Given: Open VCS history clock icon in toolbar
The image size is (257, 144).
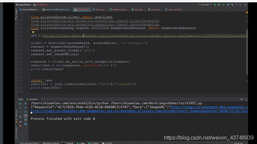Looking at the screenshot, I should (x=236, y=5).
